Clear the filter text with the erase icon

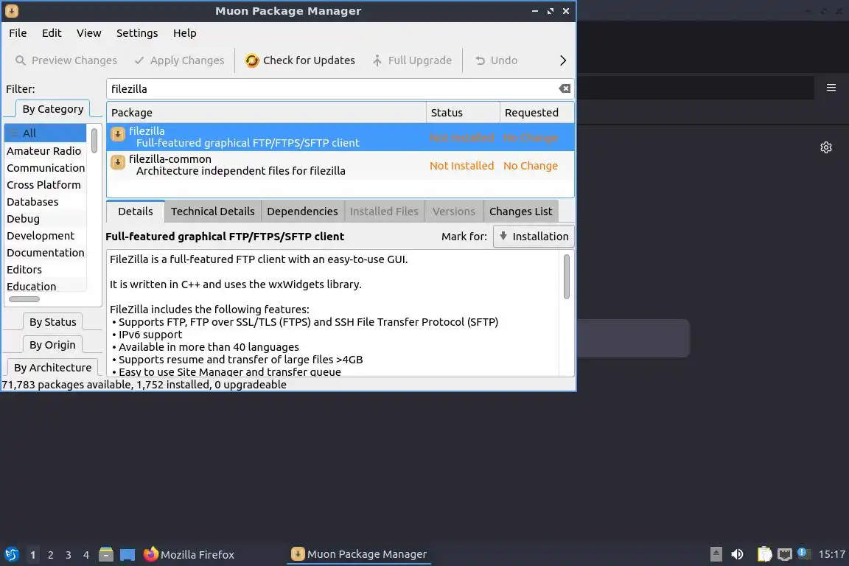tap(565, 88)
